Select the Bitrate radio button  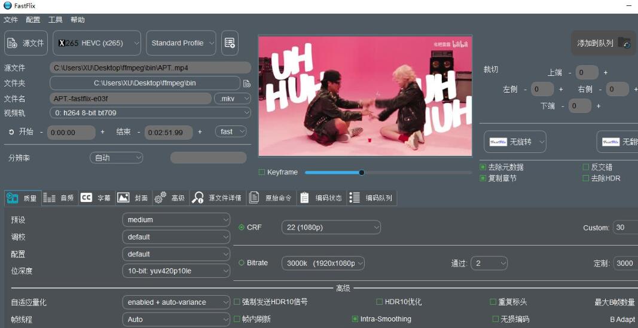pyautogui.click(x=242, y=263)
